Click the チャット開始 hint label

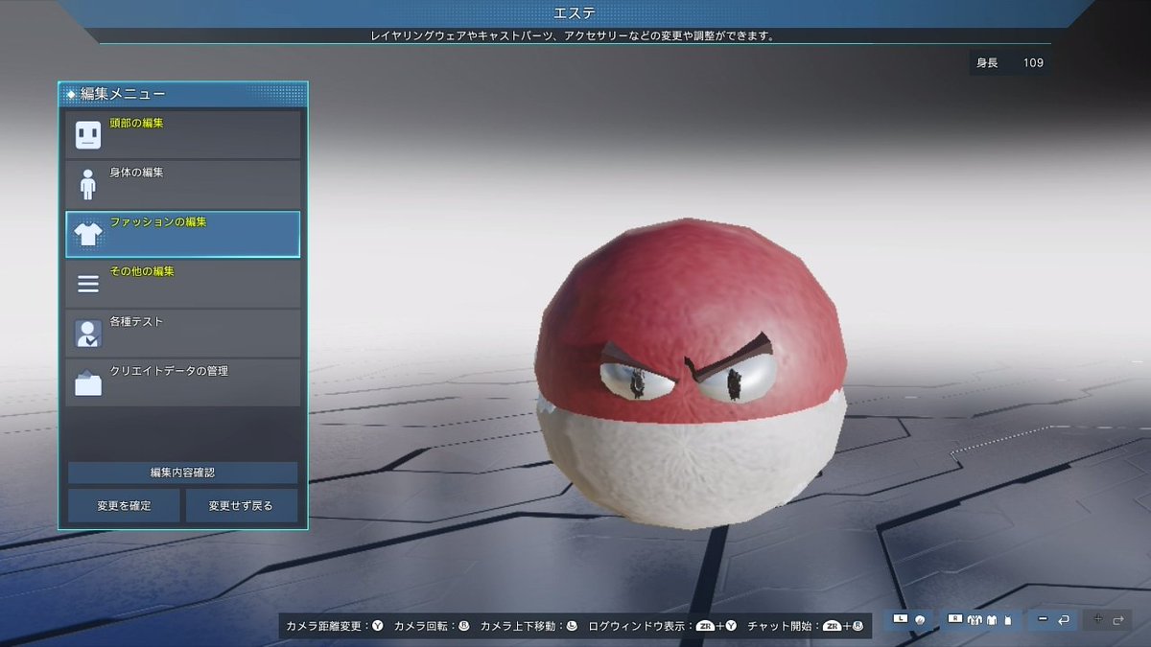tap(782, 626)
